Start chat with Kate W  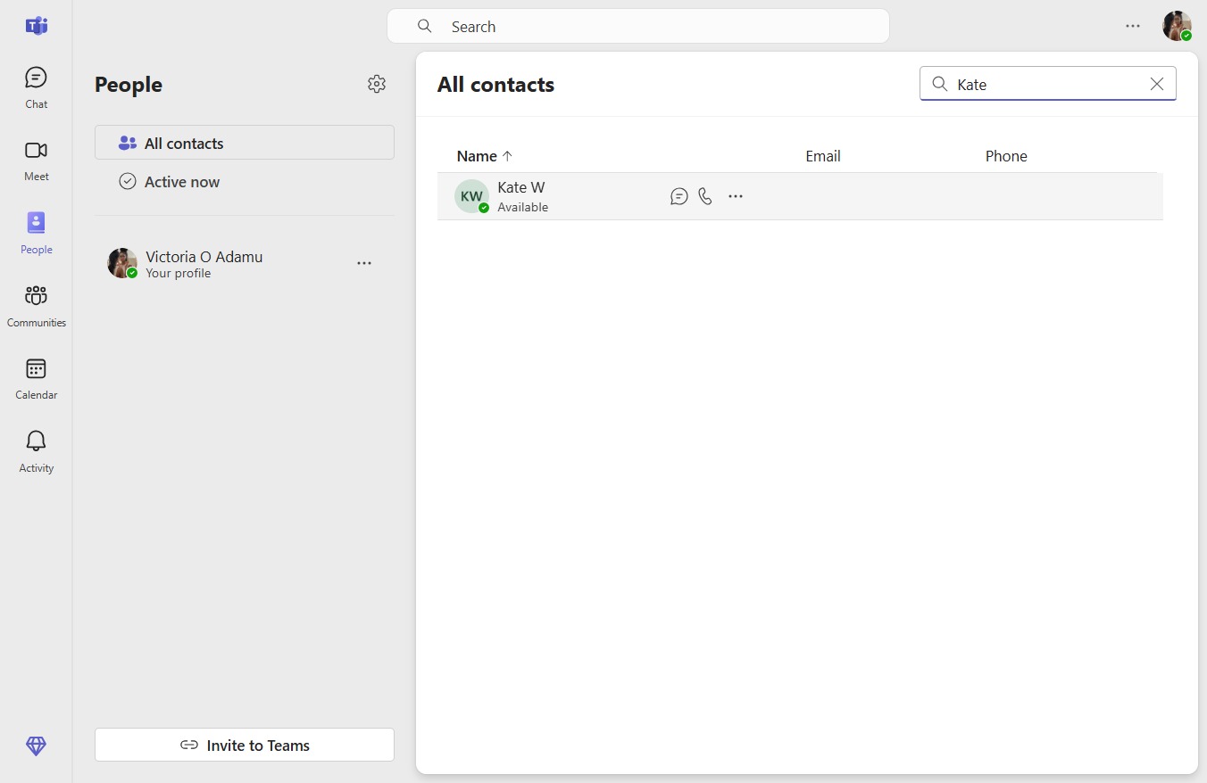679,196
